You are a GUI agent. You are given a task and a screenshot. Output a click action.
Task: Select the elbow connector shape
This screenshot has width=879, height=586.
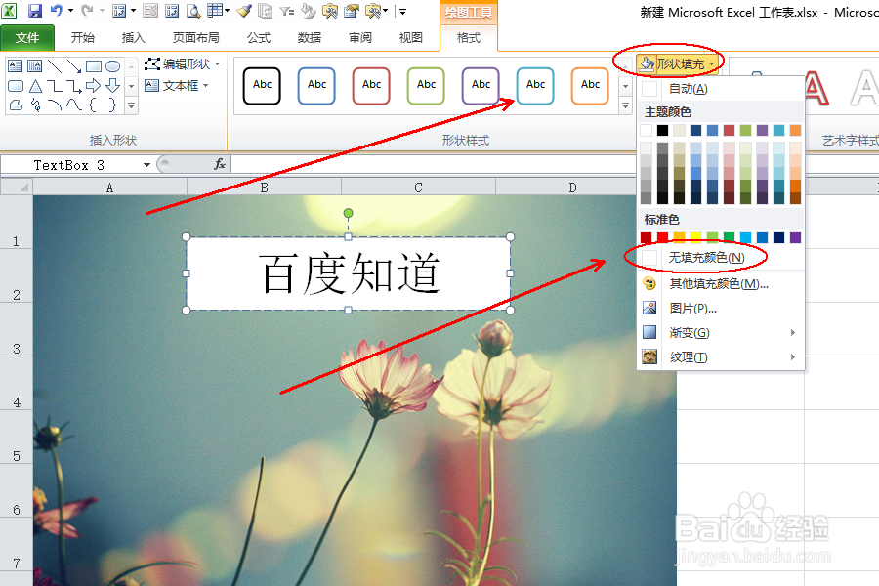[55, 86]
